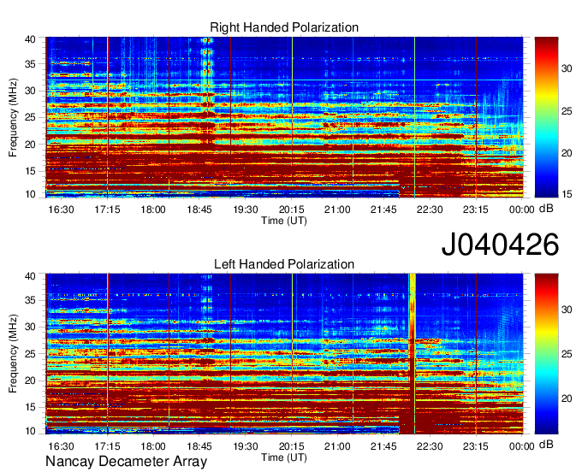Click "22:30" time tick on right-handed plot
Viewport: 582px width, 472px height.
tap(430, 209)
